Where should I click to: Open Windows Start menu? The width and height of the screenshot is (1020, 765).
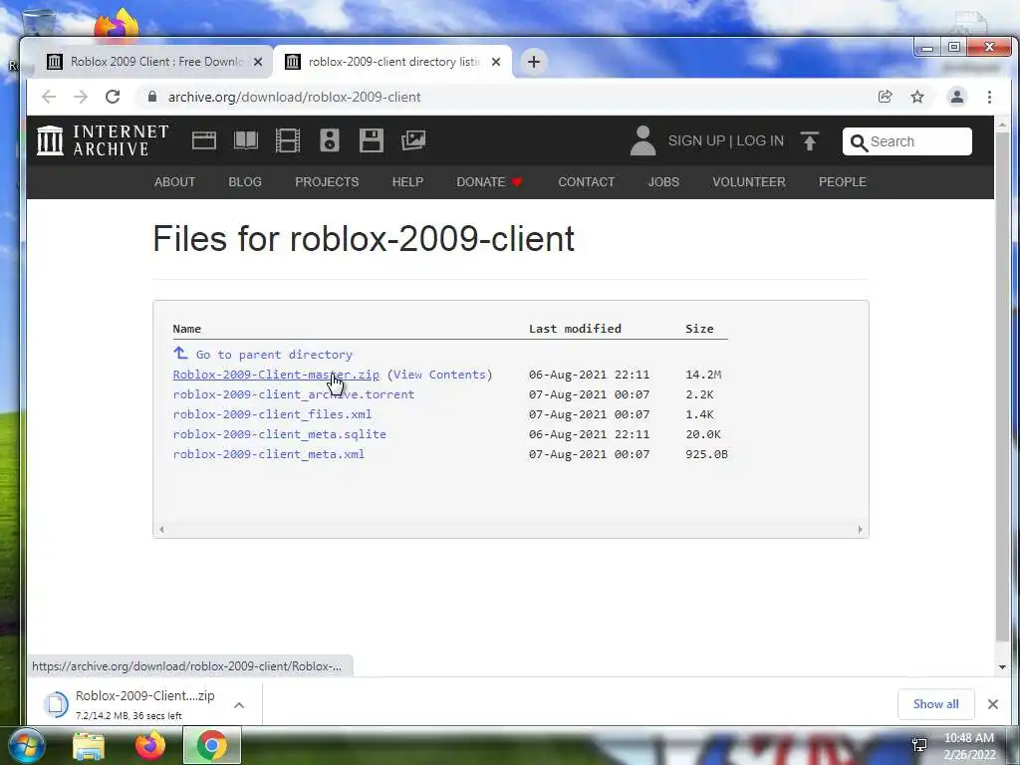[27, 745]
